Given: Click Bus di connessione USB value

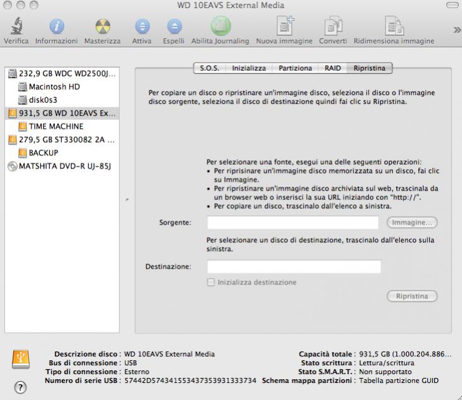Looking at the screenshot, I should pos(130,363).
